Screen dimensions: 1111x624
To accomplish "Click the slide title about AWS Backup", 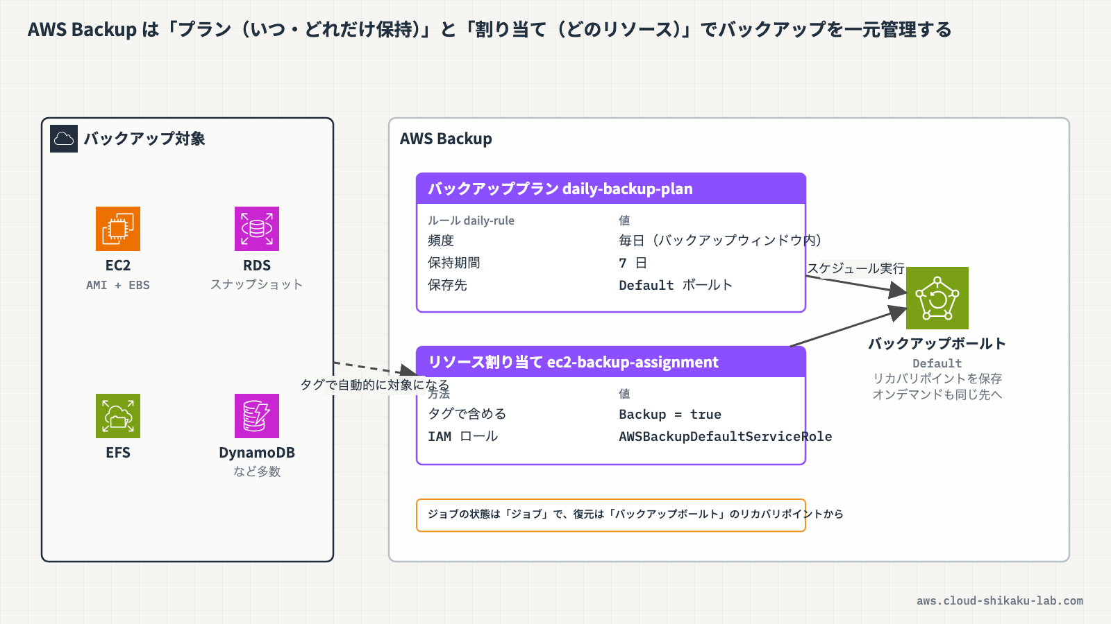I will tap(490, 29).
